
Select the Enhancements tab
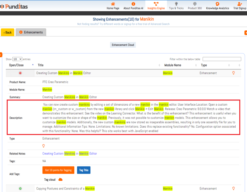click(31, 32)
